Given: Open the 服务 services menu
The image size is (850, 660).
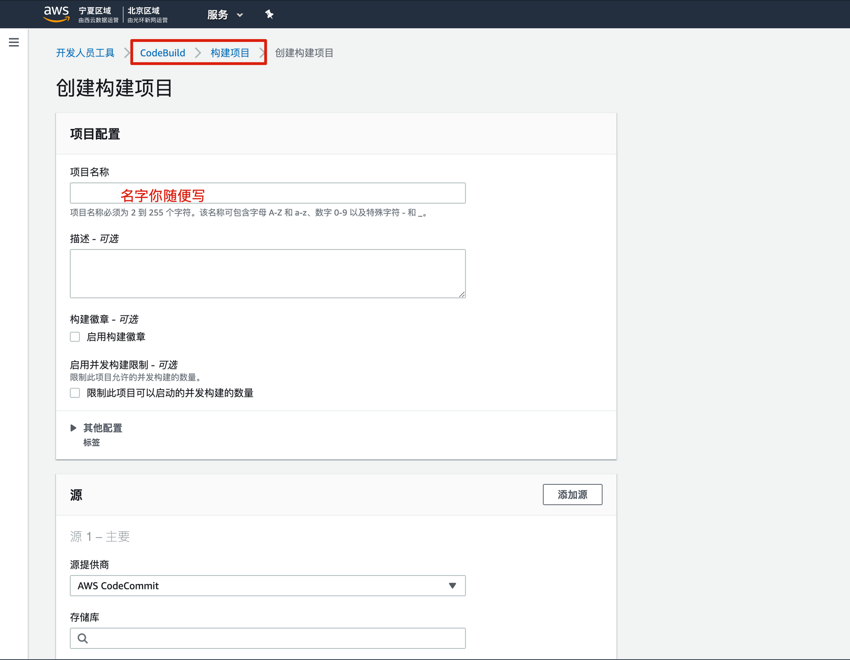Looking at the screenshot, I should (218, 15).
